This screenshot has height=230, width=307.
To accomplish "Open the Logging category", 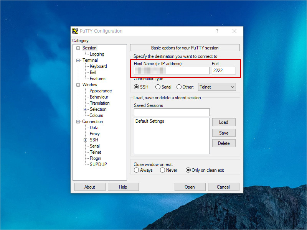I will click(x=97, y=54).
